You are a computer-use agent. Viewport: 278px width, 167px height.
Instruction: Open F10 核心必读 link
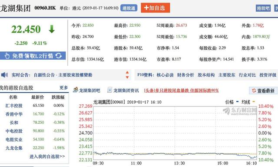pos(165,75)
